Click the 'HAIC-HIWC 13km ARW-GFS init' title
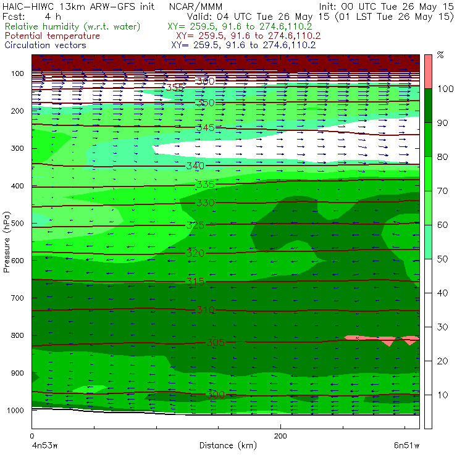The image size is (457, 457). [78, 6]
